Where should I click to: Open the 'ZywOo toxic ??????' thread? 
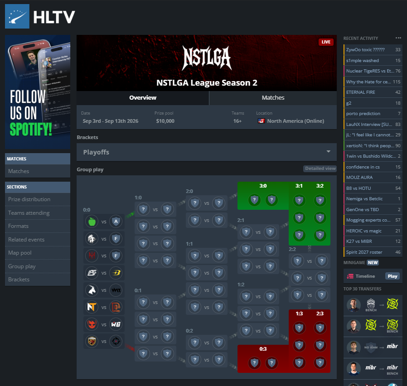373,50
